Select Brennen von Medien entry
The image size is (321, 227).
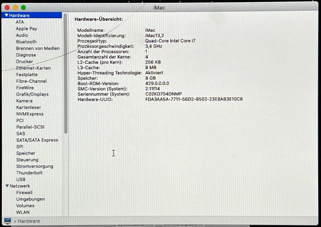38,48
